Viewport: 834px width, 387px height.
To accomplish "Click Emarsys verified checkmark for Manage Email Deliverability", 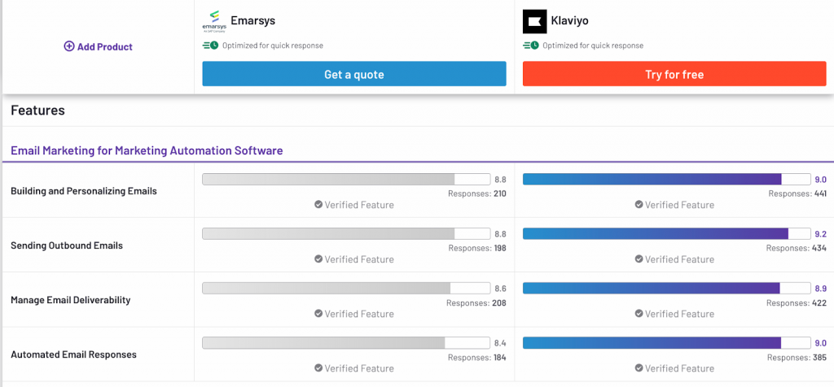I will 318,314.
